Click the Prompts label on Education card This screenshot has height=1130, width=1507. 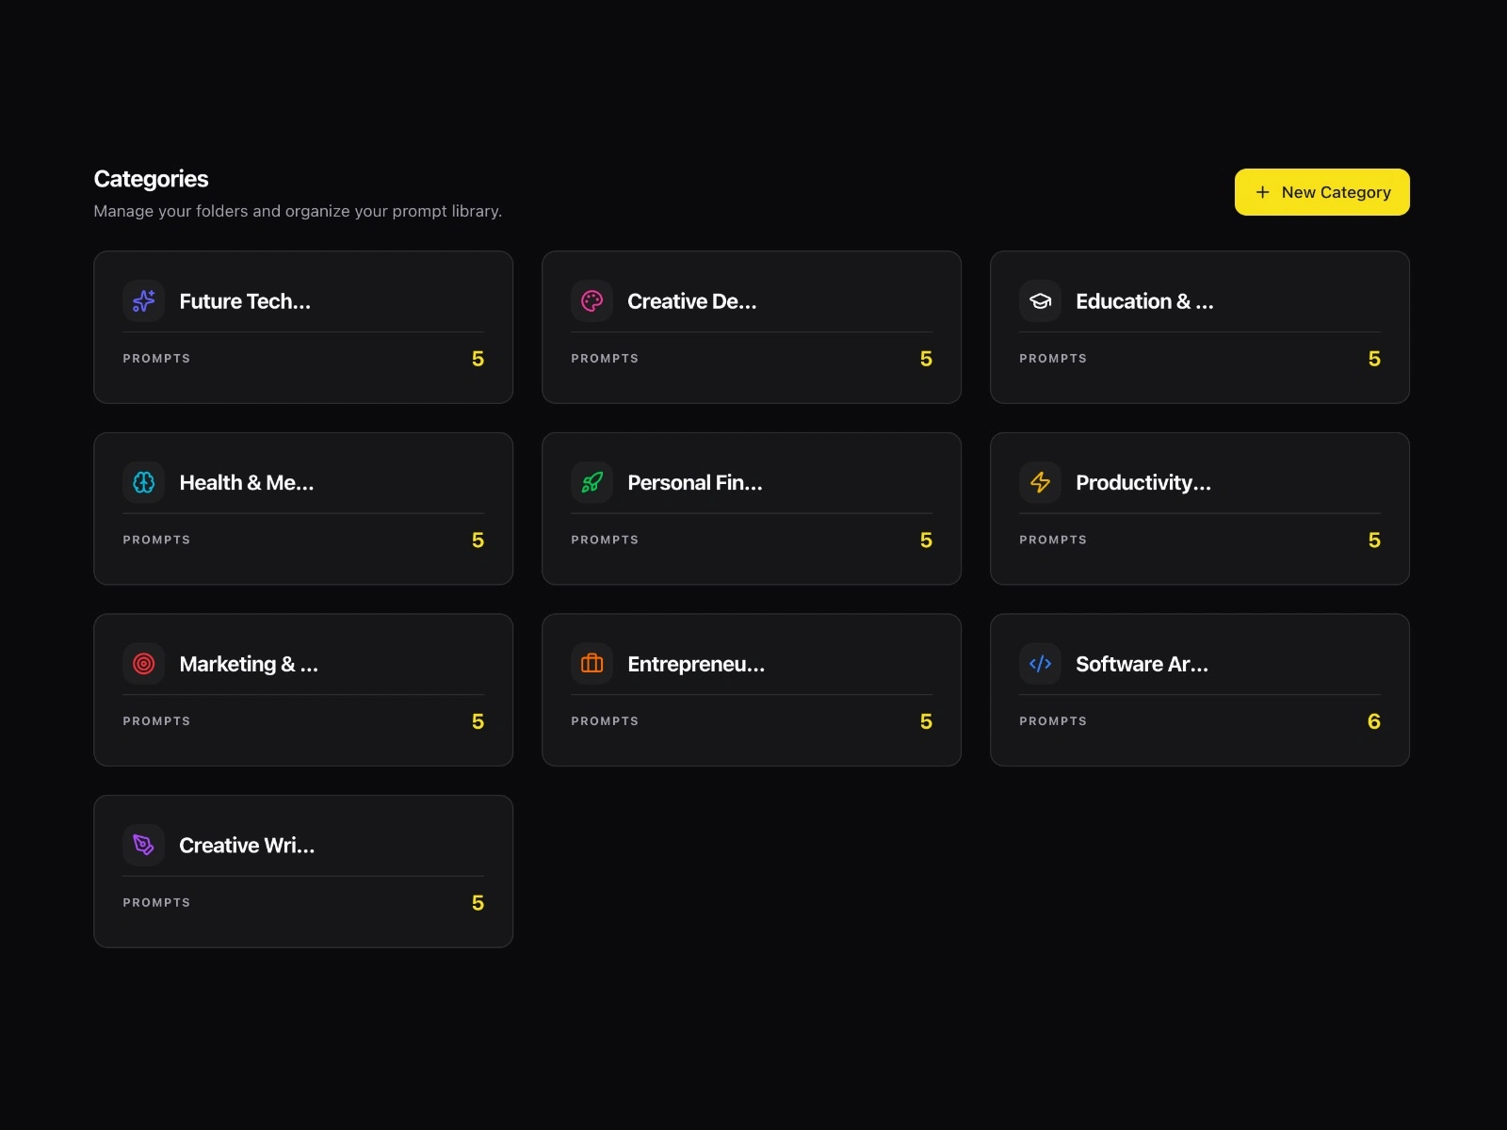click(1052, 359)
